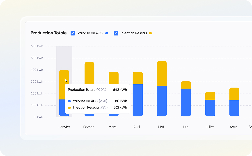This screenshot has width=252, height=156.
Task: Click the Valorisé en ACC legend label
Action: click(x=90, y=33)
